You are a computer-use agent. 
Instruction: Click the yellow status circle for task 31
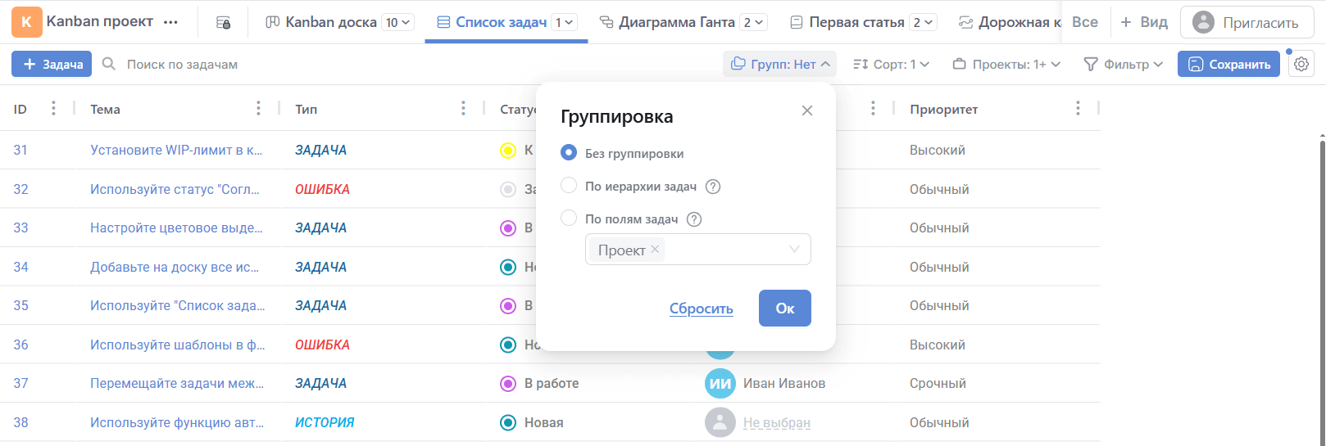coord(508,150)
